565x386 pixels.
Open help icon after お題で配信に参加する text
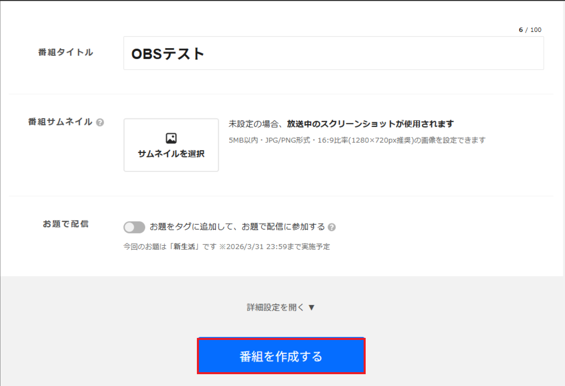(332, 227)
